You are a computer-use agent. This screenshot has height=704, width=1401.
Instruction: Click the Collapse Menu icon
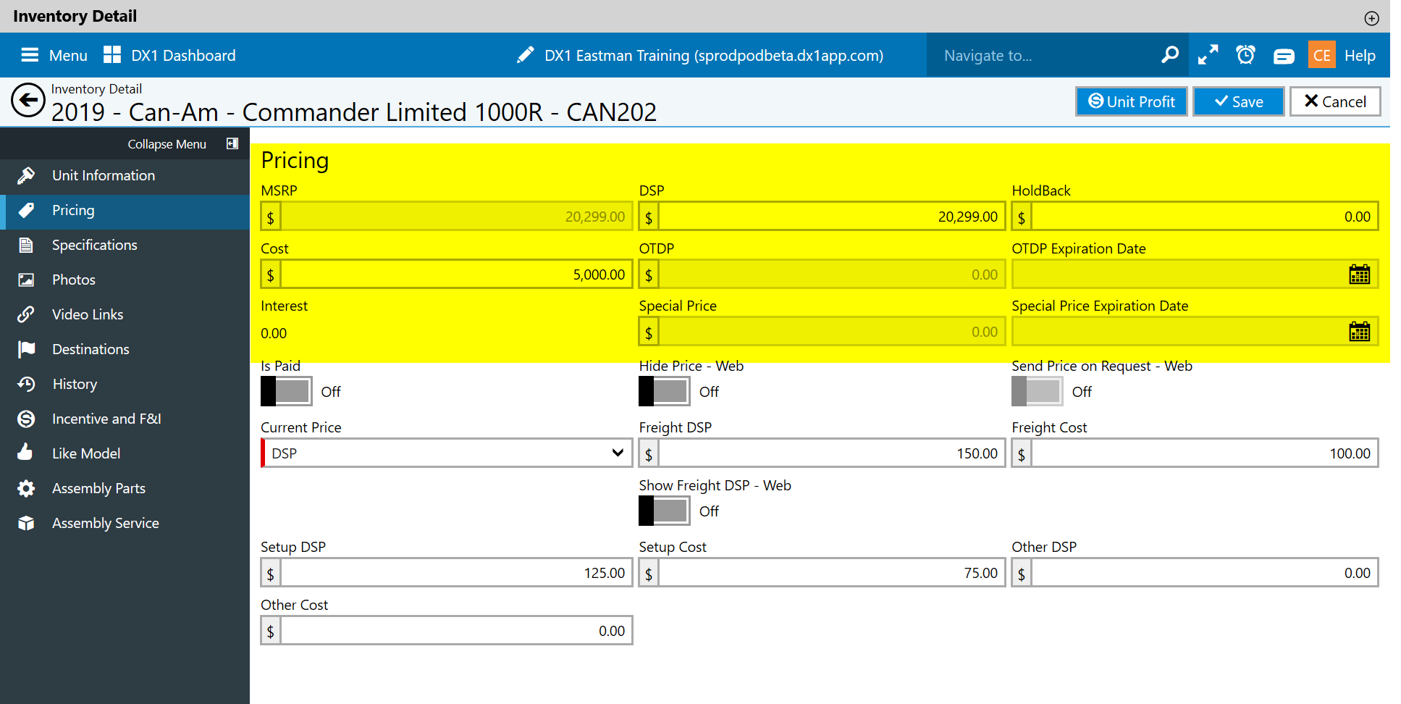point(232,143)
